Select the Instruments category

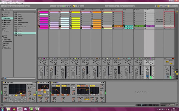click(7, 18)
